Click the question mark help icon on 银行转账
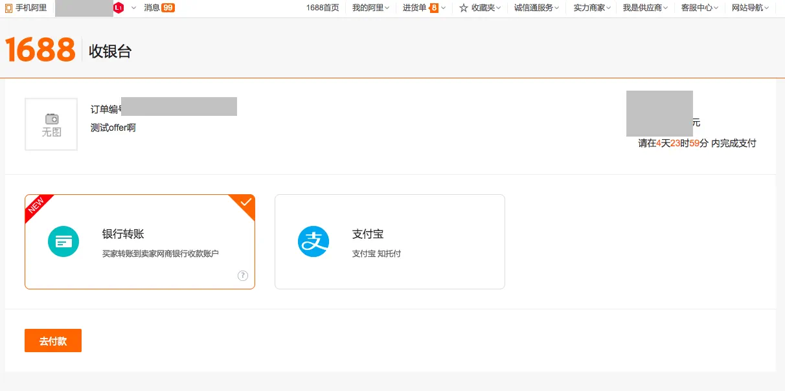The width and height of the screenshot is (785, 391). [x=243, y=276]
